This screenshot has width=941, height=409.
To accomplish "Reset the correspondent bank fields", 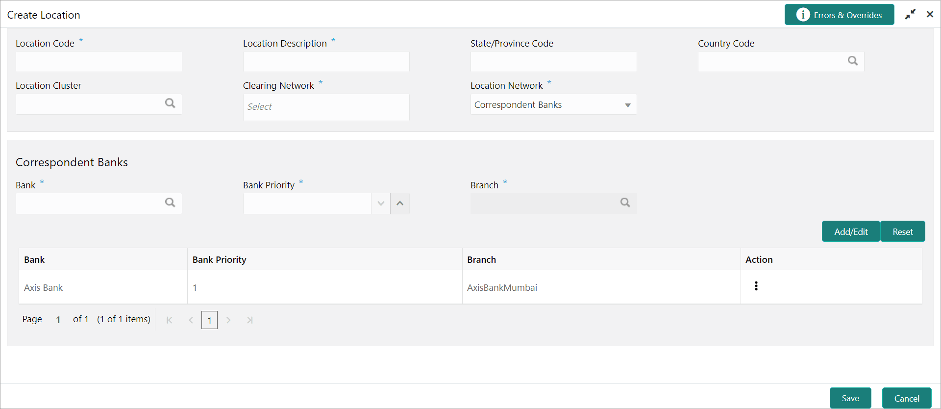I will 903,231.
